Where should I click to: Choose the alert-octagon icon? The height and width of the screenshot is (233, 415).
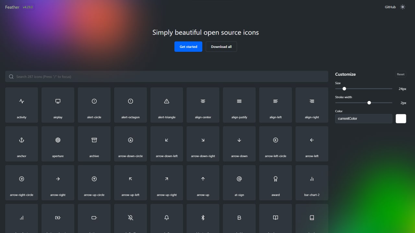[130, 105]
